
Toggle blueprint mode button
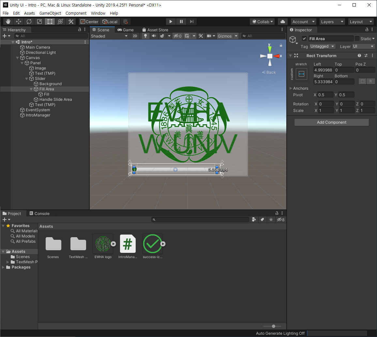[x=363, y=81]
